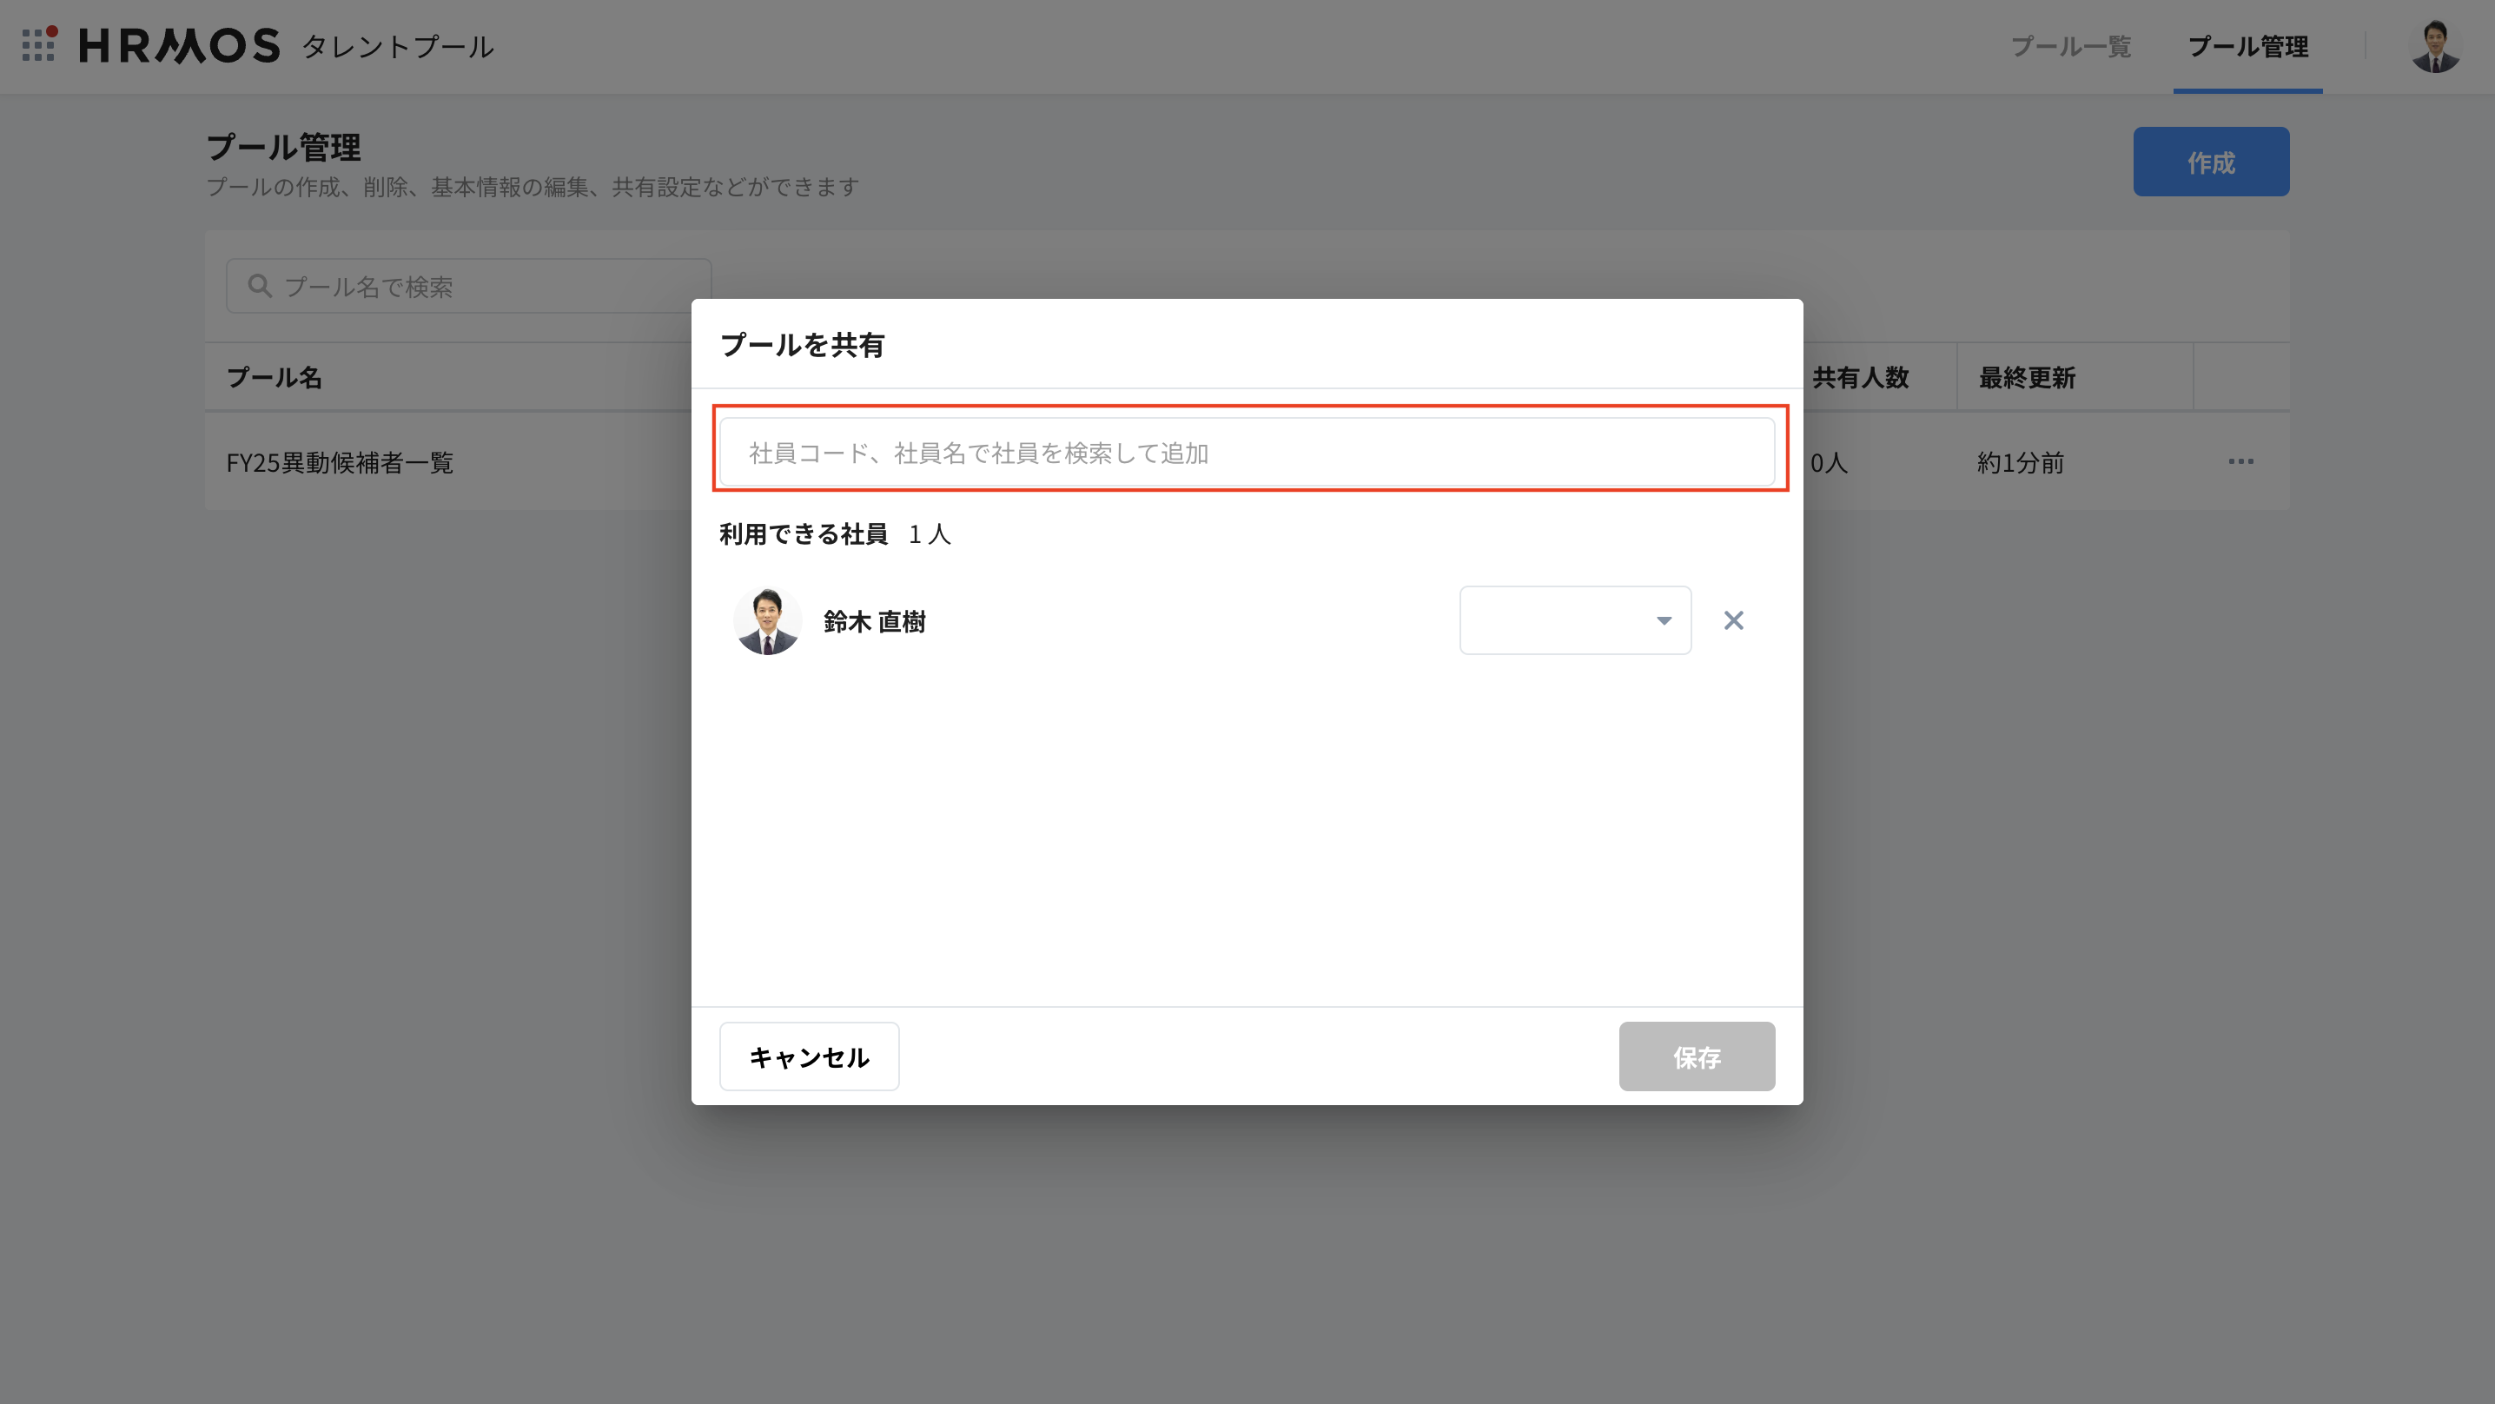This screenshot has height=1404, width=2495.
Task: Focus the employee code search field
Action: click(1247, 453)
